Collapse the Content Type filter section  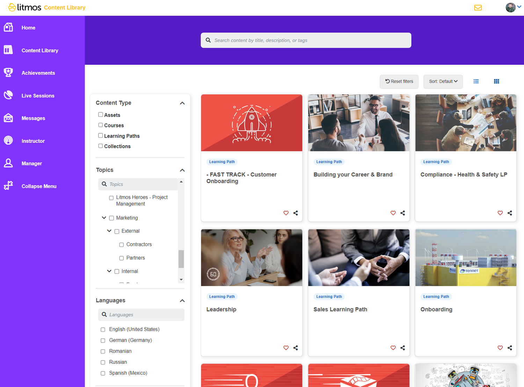coord(182,103)
